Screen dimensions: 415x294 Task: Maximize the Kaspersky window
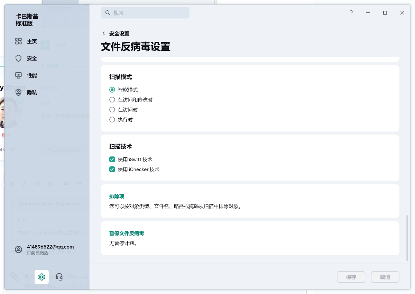pos(385,13)
